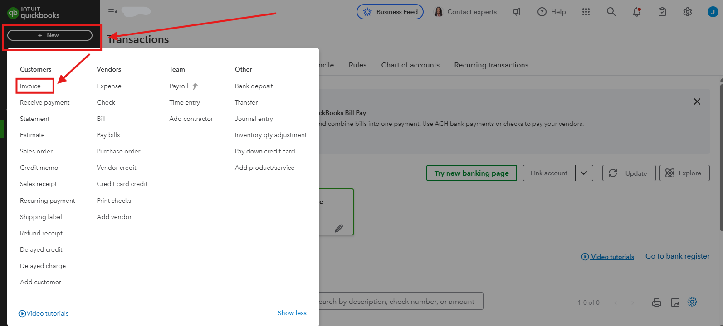Select Invoice under Customers

coord(30,86)
